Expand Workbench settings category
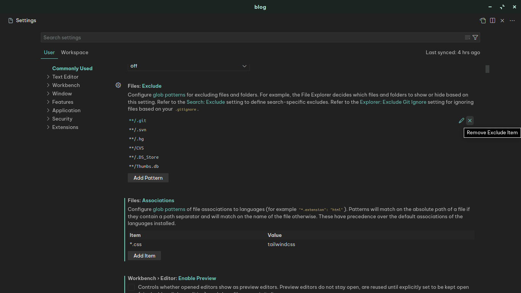Viewport: 521px width, 293px height. click(x=48, y=85)
